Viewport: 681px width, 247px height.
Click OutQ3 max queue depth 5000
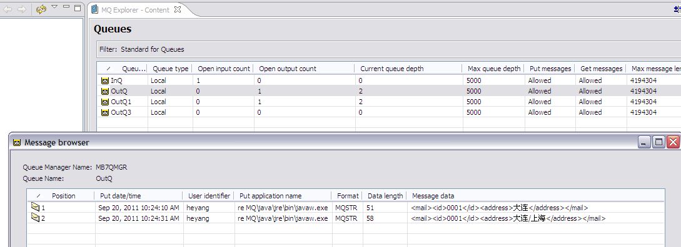(474, 113)
